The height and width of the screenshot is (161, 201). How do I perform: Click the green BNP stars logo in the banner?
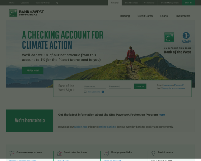[x=169, y=37]
